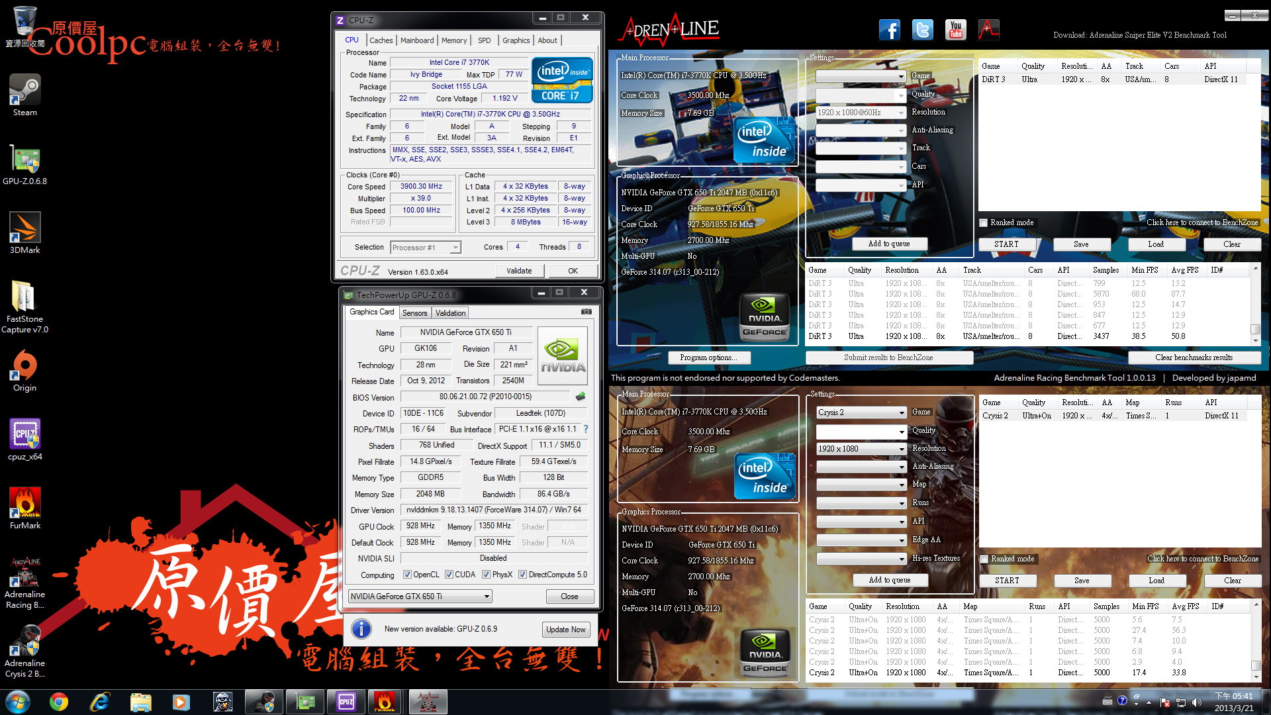Click the CPU-Z Validate button
The height and width of the screenshot is (715, 1271).
point(519,271)
